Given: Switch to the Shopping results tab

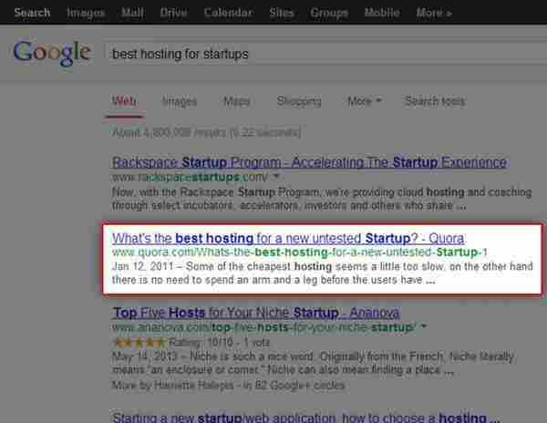Looking at the screenshot, I should click(298, 101).
